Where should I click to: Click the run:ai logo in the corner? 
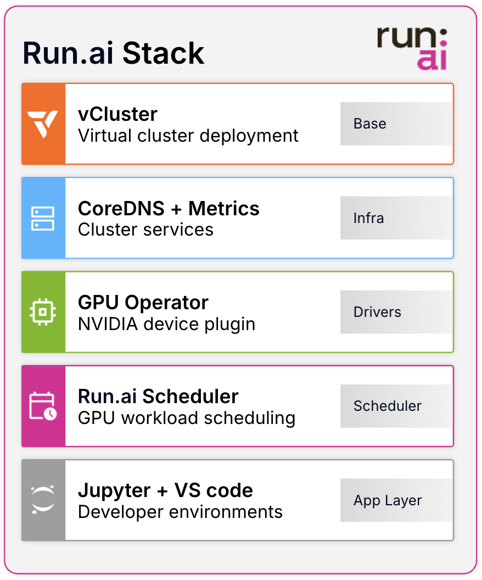click(412, 48)
